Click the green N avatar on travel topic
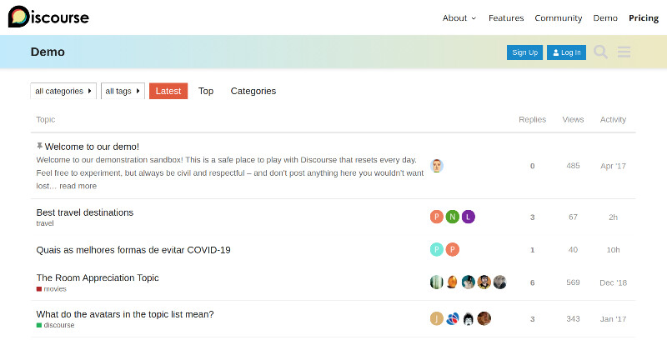This screenshot has height=340, width=667. [x=452, y=217]
